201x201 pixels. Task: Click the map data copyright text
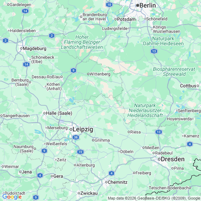154,198
